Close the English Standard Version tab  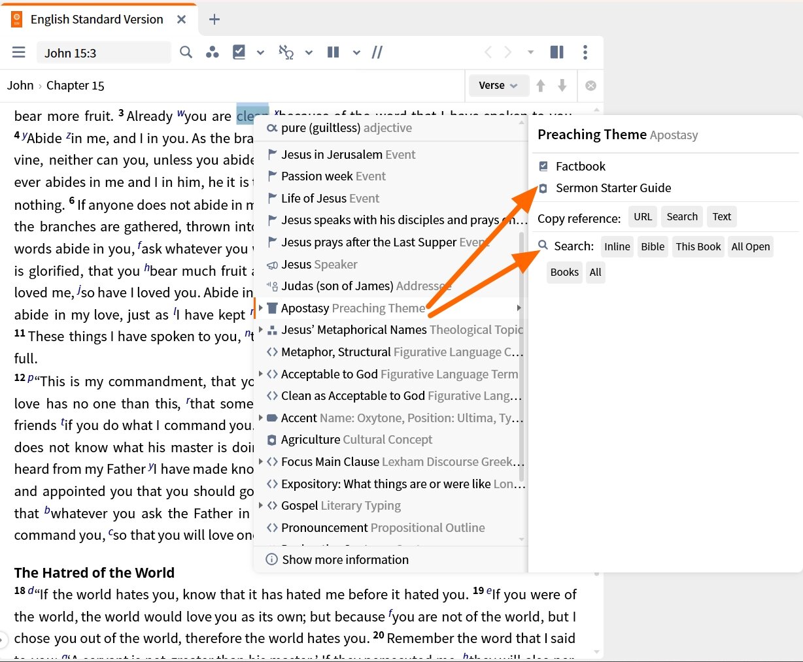[x=182, y=20]
